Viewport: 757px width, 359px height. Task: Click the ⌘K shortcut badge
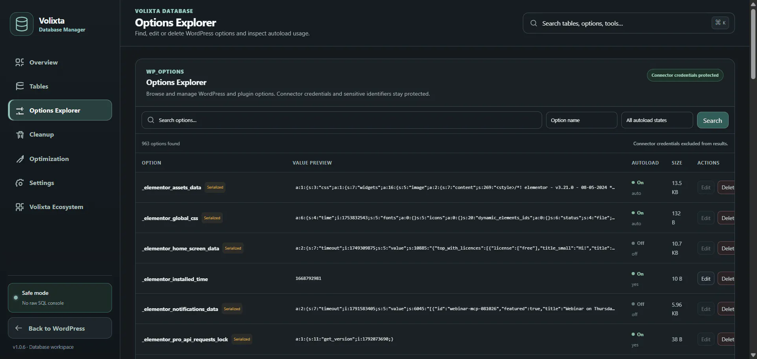tap(720, 23)
